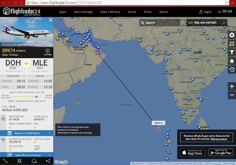Click the graph icon by Speed & altitude
236x165 pixels.
10,155
